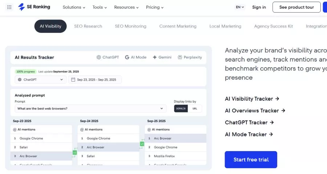Image resolution: width=327 pixels, height=174 pixels.
Task: Open the ChatGPT engine dropdown
Action: coord(40,79)
